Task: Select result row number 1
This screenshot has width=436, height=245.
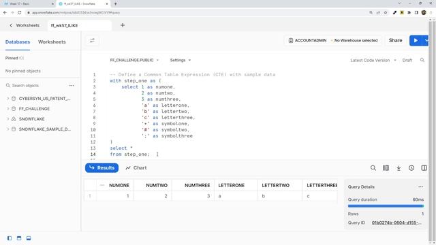Action: pos(90,196)
